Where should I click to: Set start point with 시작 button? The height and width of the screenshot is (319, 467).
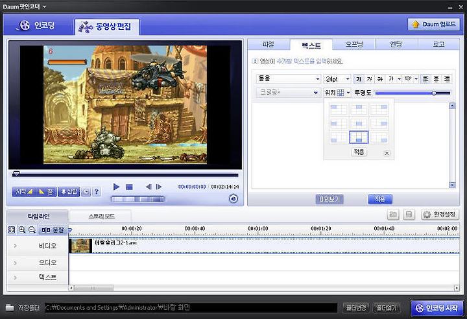pos(23,191)
